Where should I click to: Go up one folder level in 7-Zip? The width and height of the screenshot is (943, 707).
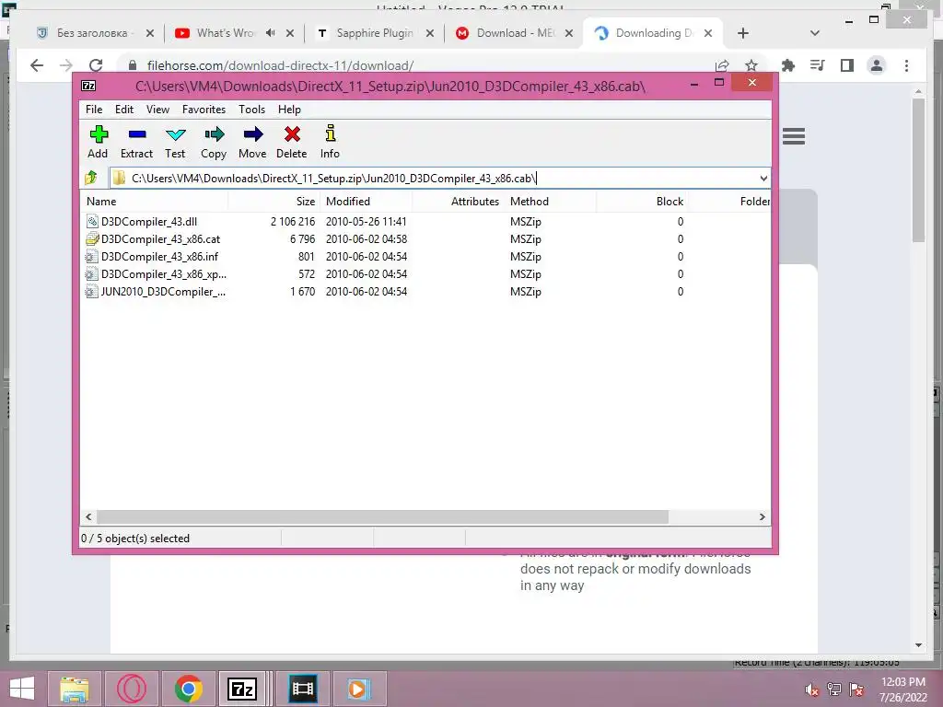tap(91, 178)
